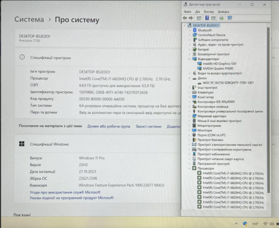This screenshot has height=228, width=279.
Task: Select the Bluetooth icon in the device tree
Action: 195,30
